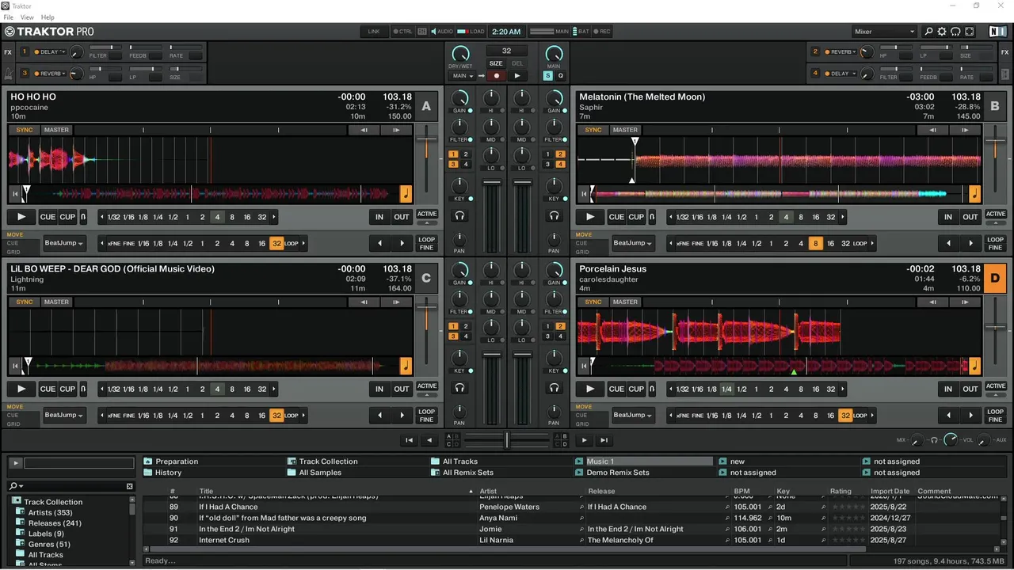Toggle headphone cue for Deck A channel
Viewport: 1014px width, 570px height.
tap(459, 215)
